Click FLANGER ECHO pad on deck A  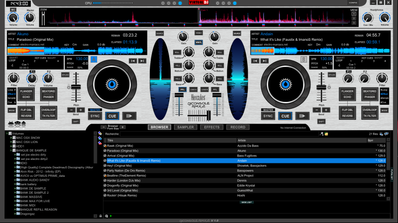[x=26, y=94]
